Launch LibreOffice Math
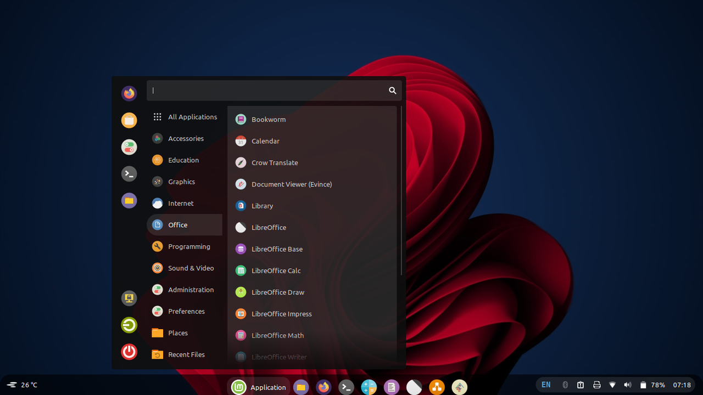The image size is (703, 395). 312,335
